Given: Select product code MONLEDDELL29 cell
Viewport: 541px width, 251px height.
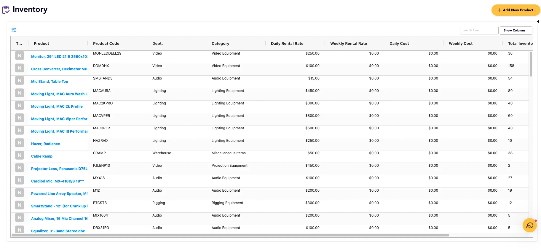Looking at the screenshot, I should point(107,53).
